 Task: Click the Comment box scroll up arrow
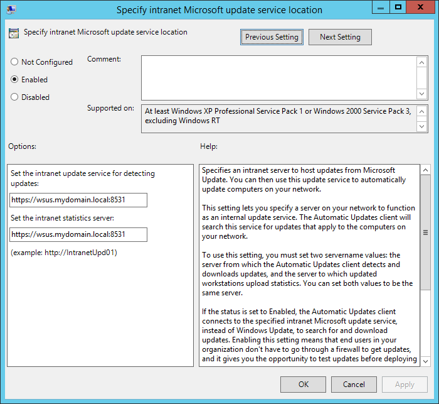pos(422,62)
